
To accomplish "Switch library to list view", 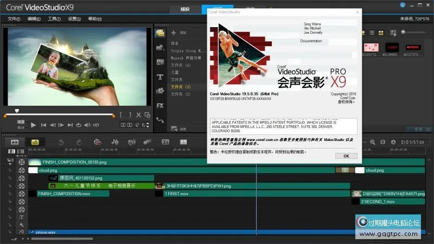I will (372, 33).
